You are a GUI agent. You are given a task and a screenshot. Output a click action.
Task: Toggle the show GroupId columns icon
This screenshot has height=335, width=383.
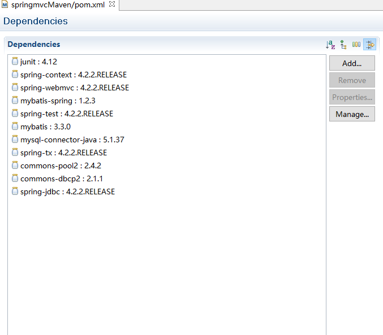coord(356,45)
